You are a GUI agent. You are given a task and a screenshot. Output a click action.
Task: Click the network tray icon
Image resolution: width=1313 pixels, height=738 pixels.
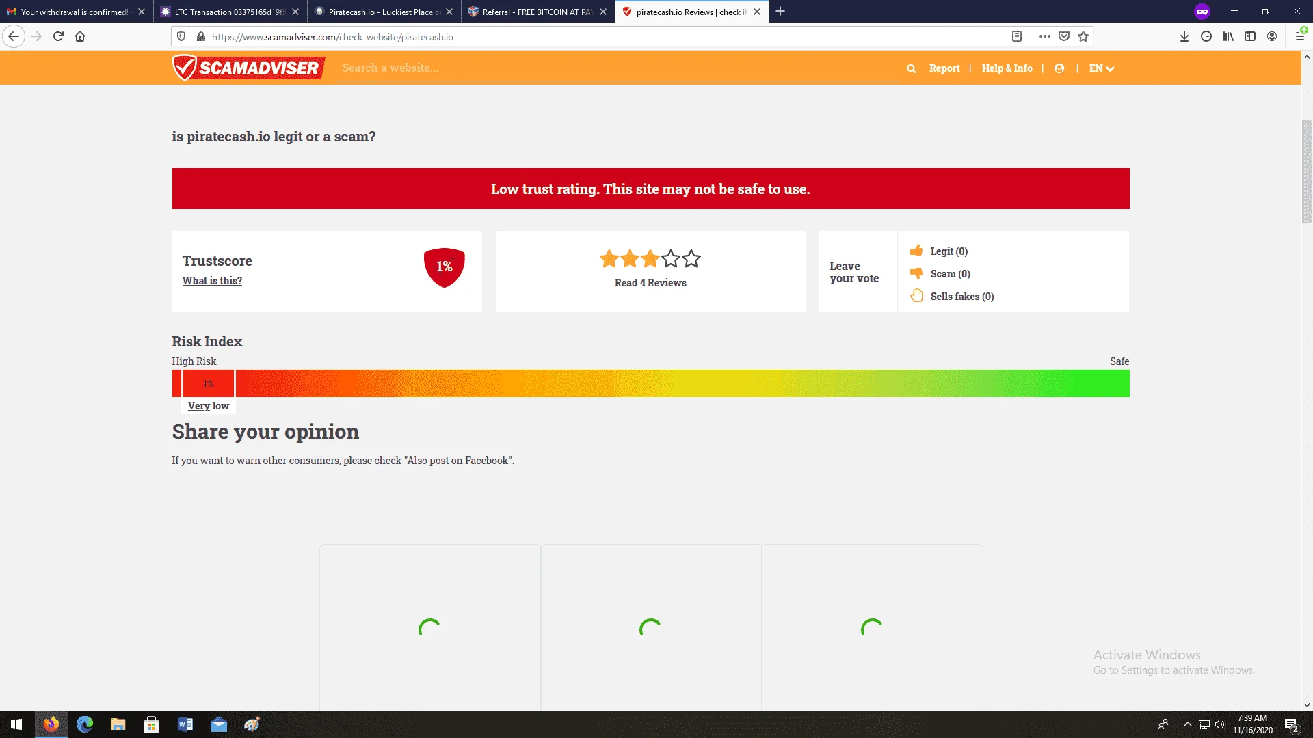pyautogui.click(x=1204, y=724)
